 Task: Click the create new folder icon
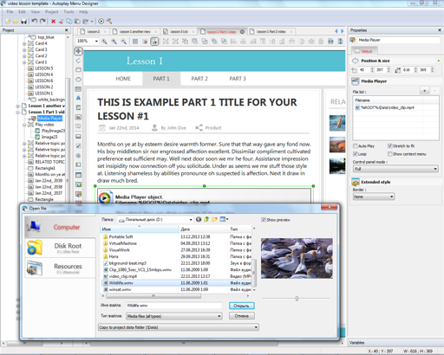coord(214,219)
